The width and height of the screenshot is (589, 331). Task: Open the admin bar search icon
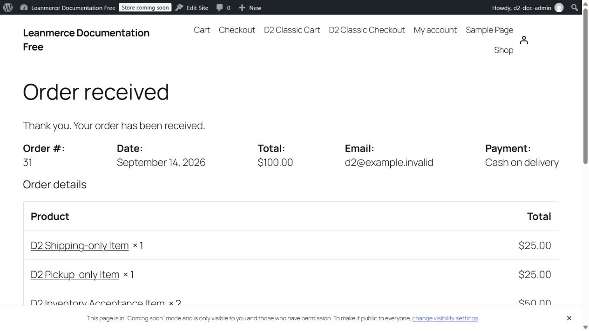pos(575,7)
